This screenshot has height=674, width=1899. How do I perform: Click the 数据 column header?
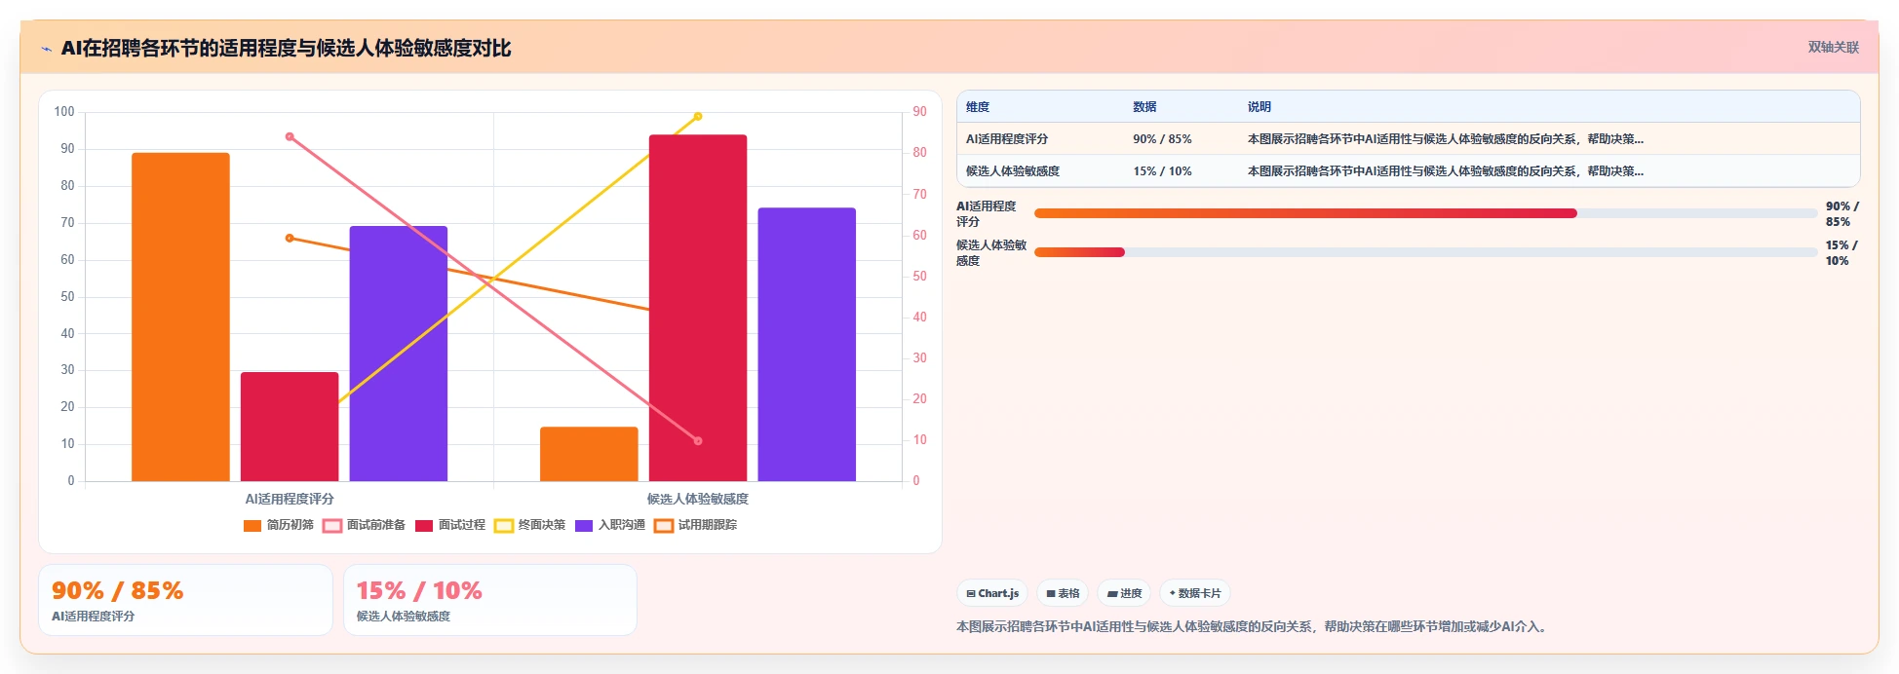tap(1144, 107)
